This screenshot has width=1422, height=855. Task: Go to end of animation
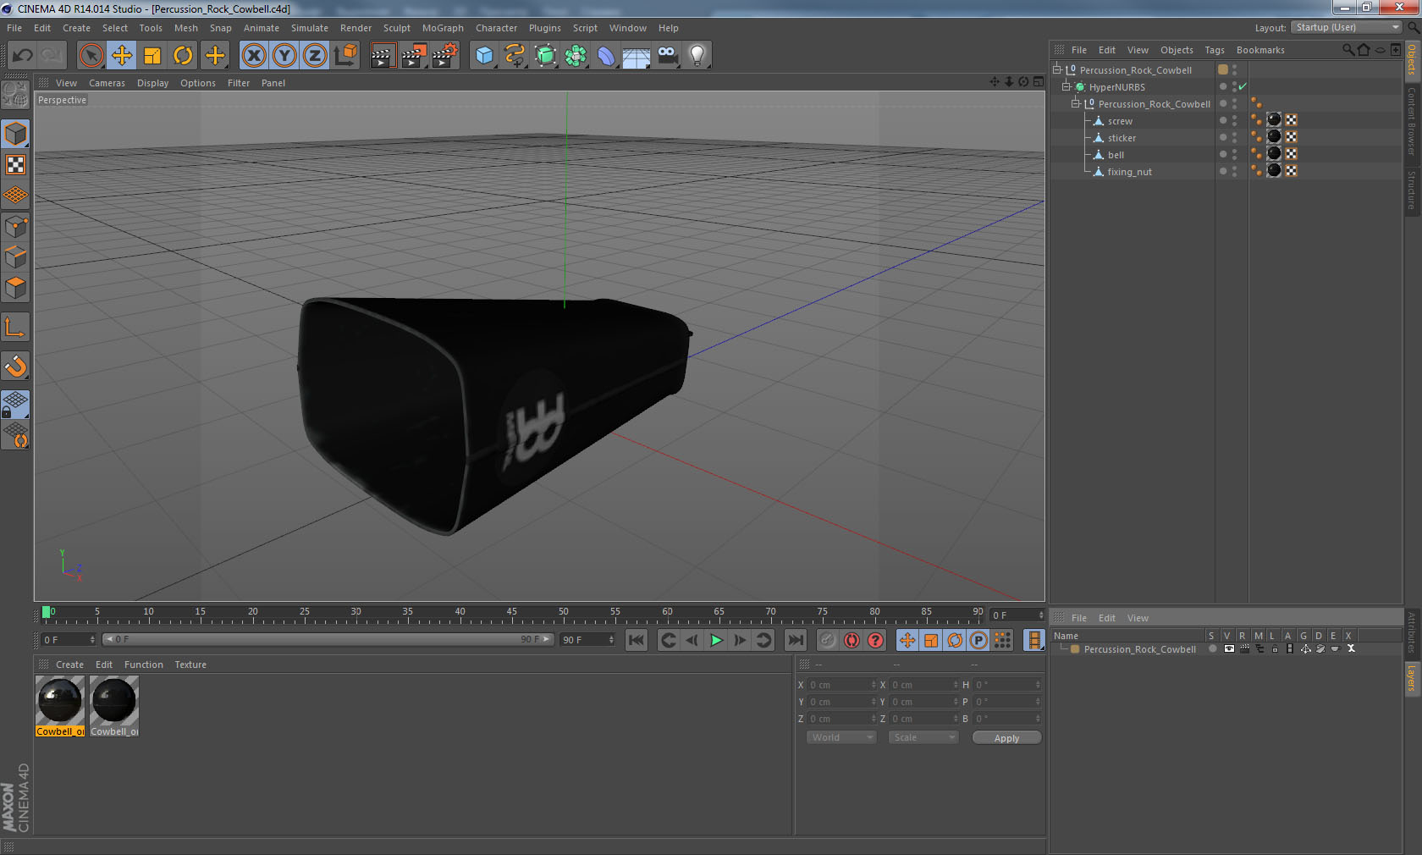(x=796, y=640)
